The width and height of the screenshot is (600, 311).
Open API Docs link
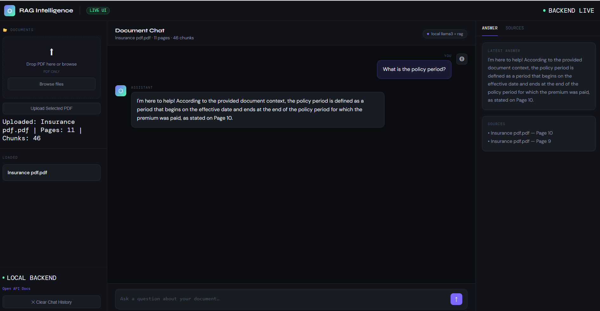[x=16, y=289]
